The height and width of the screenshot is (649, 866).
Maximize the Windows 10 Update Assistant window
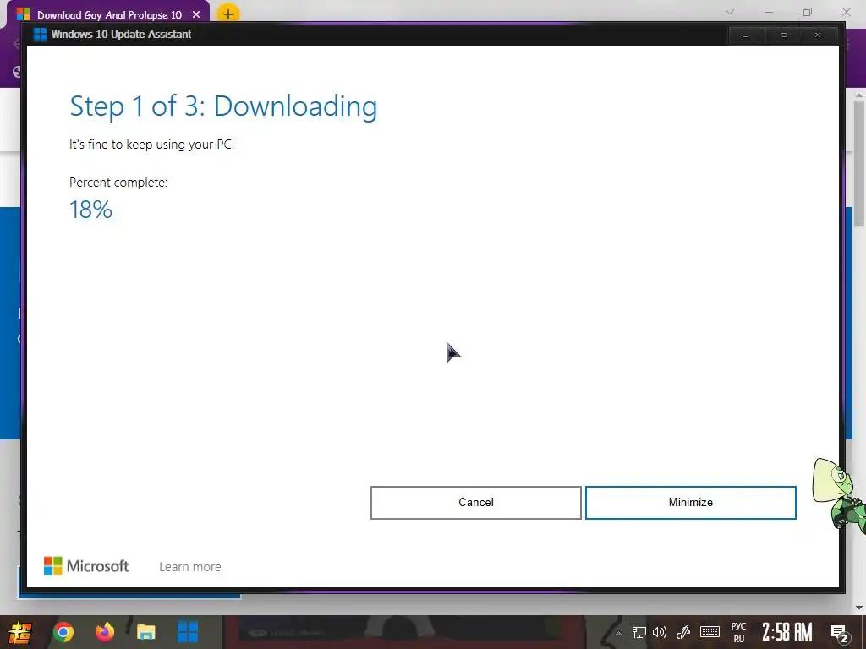click(x=783, y=35)
